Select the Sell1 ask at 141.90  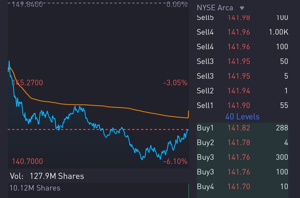pyautogui.click(x=242, y=105)
